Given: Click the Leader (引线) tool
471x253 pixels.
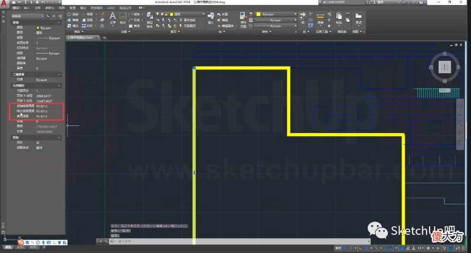Looking at the screenshot, I should point(135,20).
